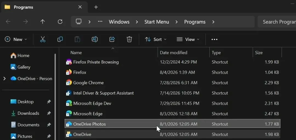The image size is (296, 140).
Task: Unpin Documents using its pin icon
Action: pyautogui.click(x=49, y=125)
